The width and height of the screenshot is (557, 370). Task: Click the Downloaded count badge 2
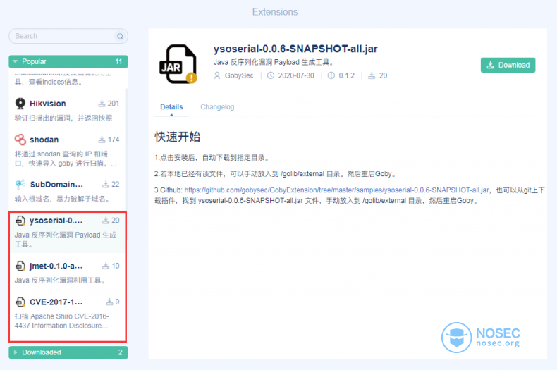tap(120, 352)
